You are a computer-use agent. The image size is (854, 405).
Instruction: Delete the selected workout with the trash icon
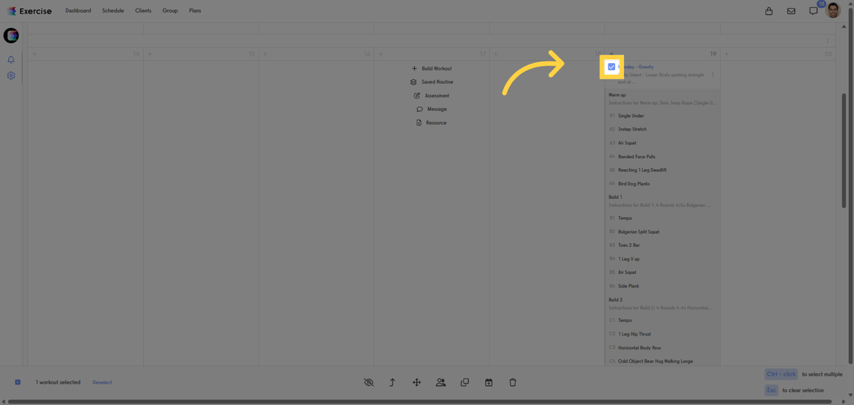tap(512, 382)
